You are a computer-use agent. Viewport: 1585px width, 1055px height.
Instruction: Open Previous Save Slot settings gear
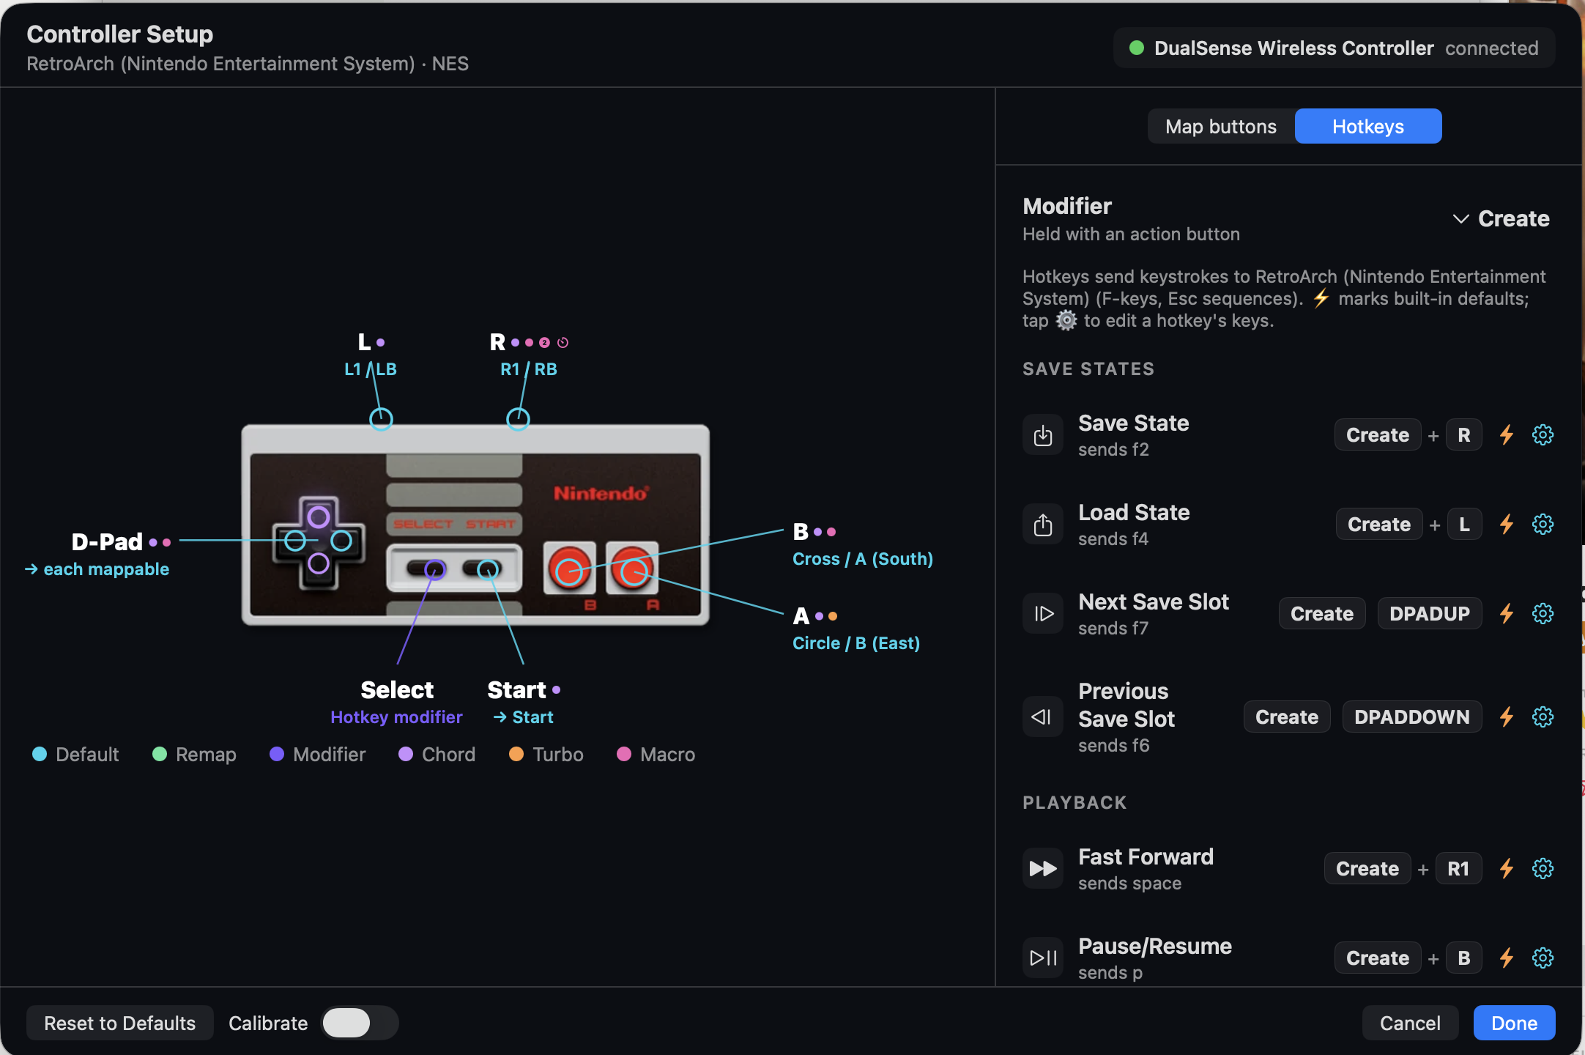click(x=1543, y=717)
